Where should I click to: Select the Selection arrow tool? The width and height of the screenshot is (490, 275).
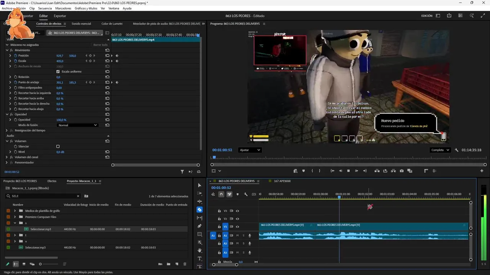pos(199,185)
